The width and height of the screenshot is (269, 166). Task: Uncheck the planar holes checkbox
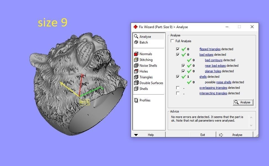(x=183, y=71)
